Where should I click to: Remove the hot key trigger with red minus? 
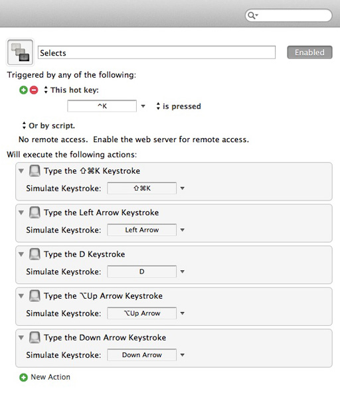coord(34,90)
